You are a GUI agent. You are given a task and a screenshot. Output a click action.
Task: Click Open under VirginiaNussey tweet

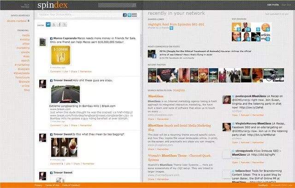235,142
